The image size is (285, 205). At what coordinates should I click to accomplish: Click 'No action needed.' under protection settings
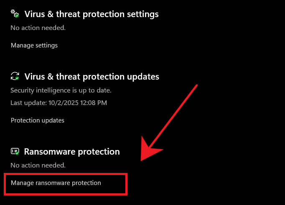[x=38, y=28]
